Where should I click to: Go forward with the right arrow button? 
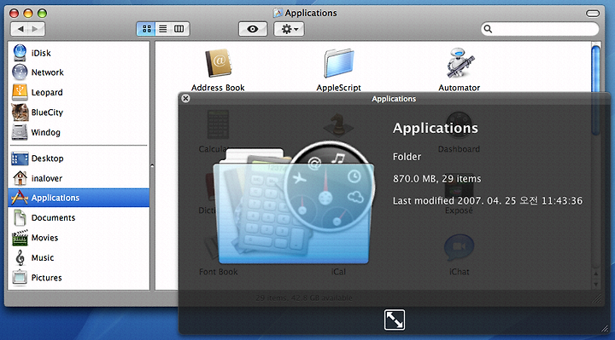click(36, 29)
